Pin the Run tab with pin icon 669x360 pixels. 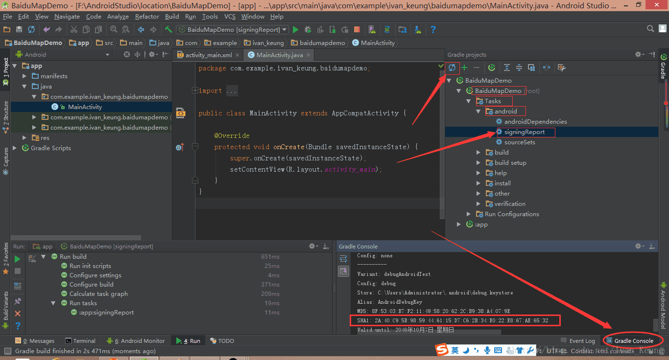click(18, 301)
